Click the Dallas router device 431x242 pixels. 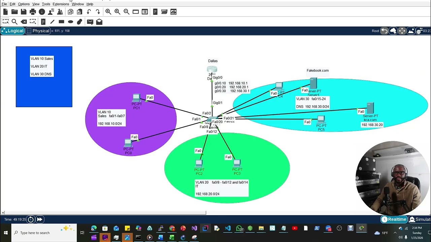click(212, 70)
